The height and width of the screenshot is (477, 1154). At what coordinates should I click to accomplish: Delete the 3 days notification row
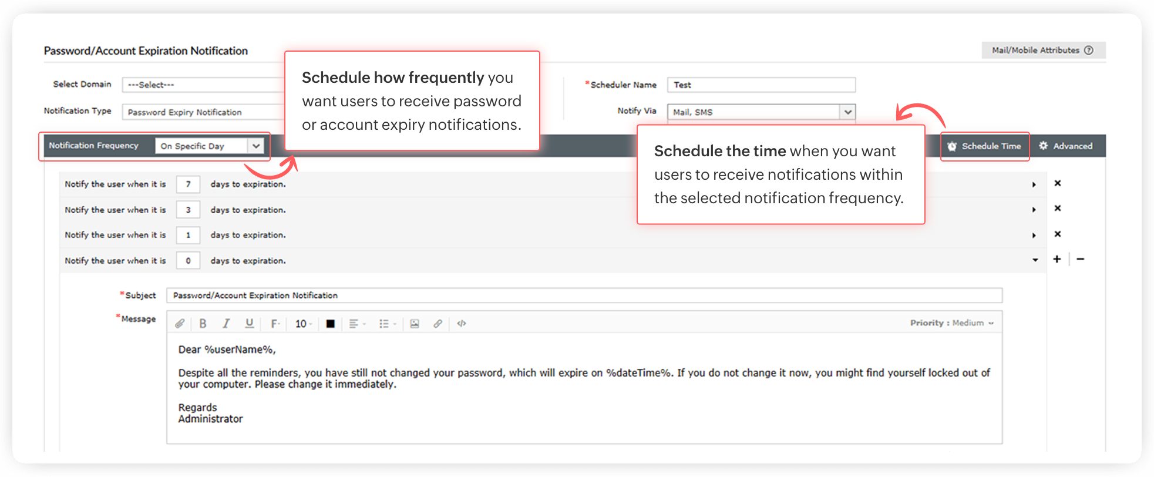[1058, 209]
